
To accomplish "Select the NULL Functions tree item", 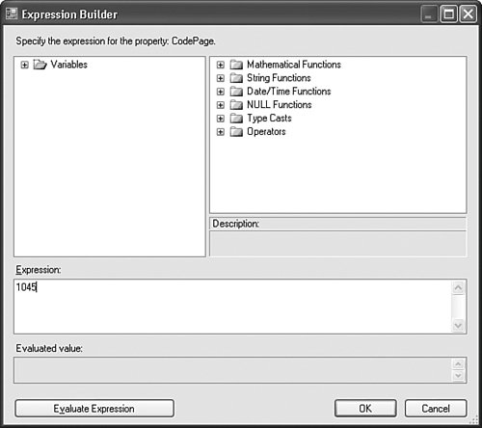I will [280, 105].
